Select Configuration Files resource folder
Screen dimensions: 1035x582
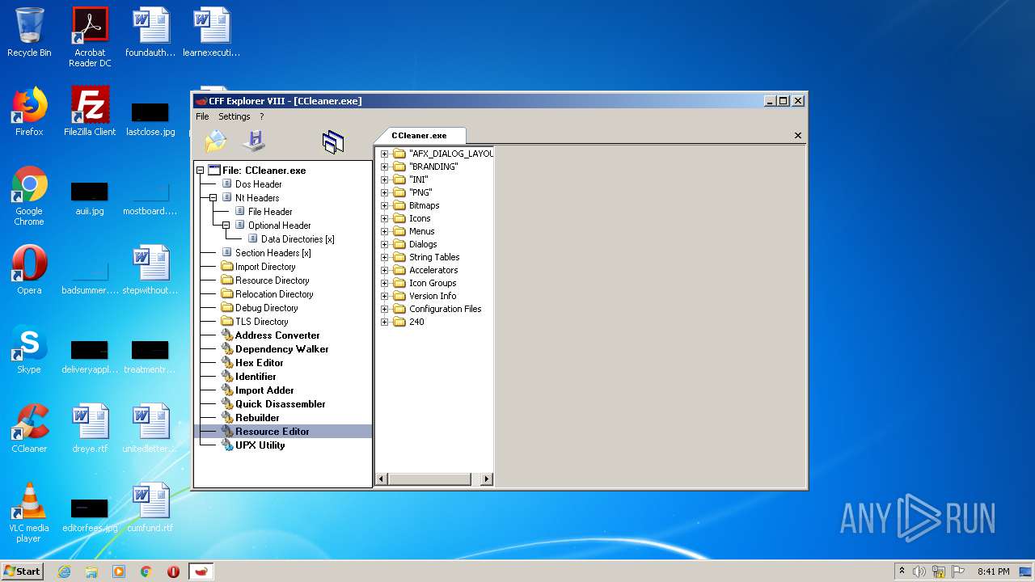[445, 309]
